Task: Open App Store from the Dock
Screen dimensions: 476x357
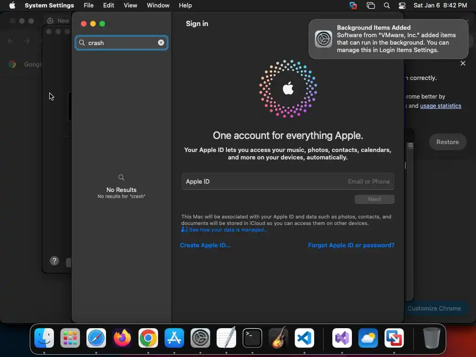Action: click(x=174, y=337)
